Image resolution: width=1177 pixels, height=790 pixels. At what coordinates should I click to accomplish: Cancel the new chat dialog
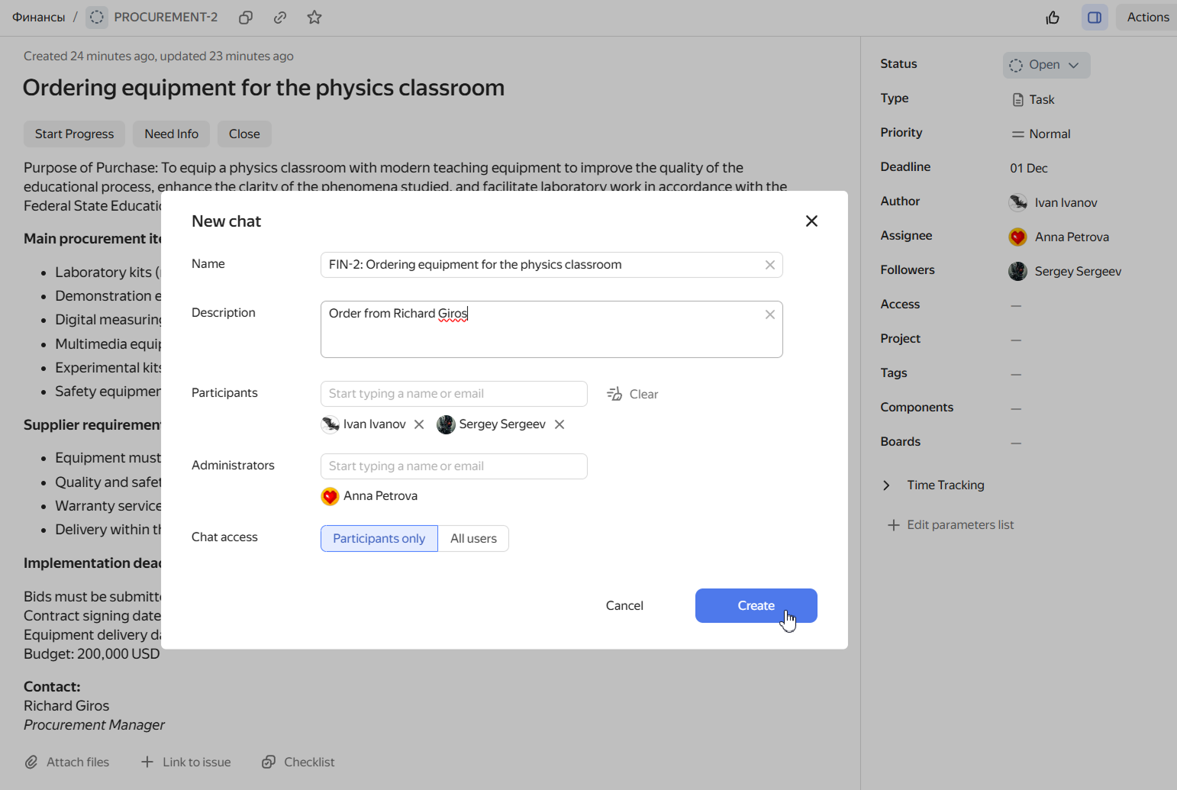(624, 605)
